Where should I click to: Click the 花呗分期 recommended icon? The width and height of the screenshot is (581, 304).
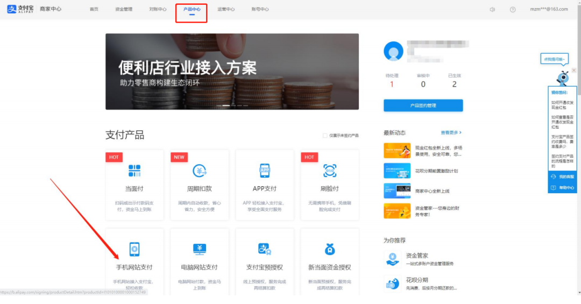coord(392,283)
